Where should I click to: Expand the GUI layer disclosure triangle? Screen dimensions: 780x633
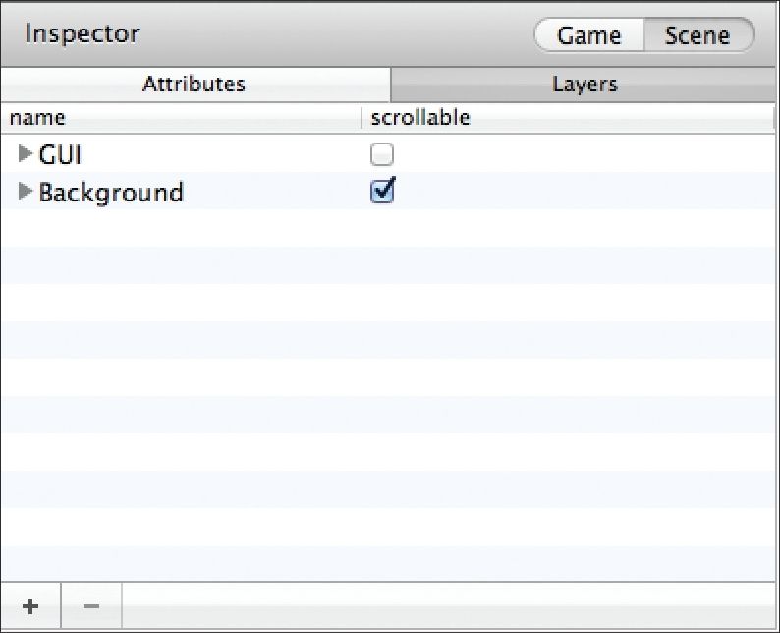pyautogui.click(x=25, y=153)
